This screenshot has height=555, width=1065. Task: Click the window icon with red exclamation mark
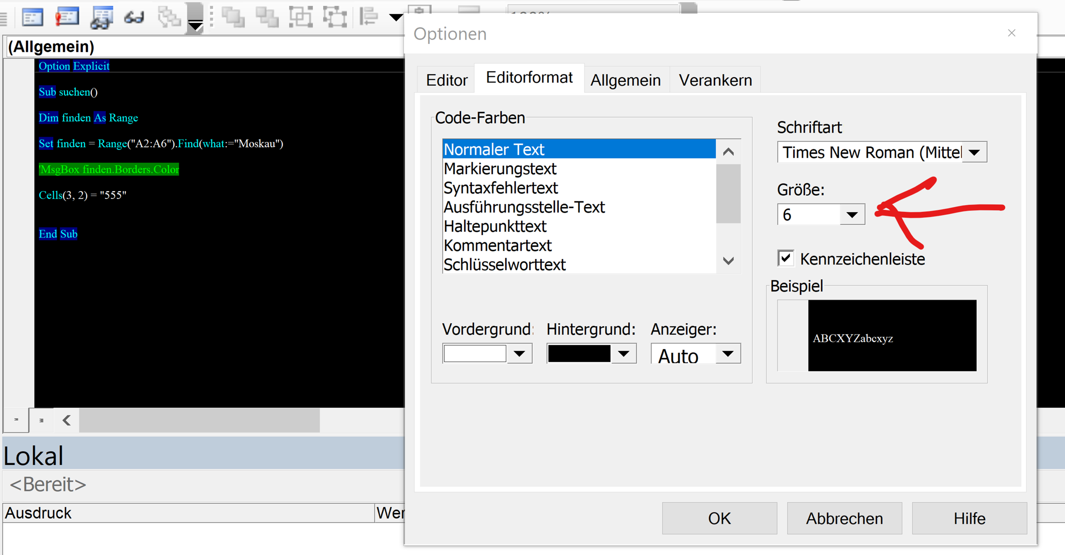click(67, 17)
